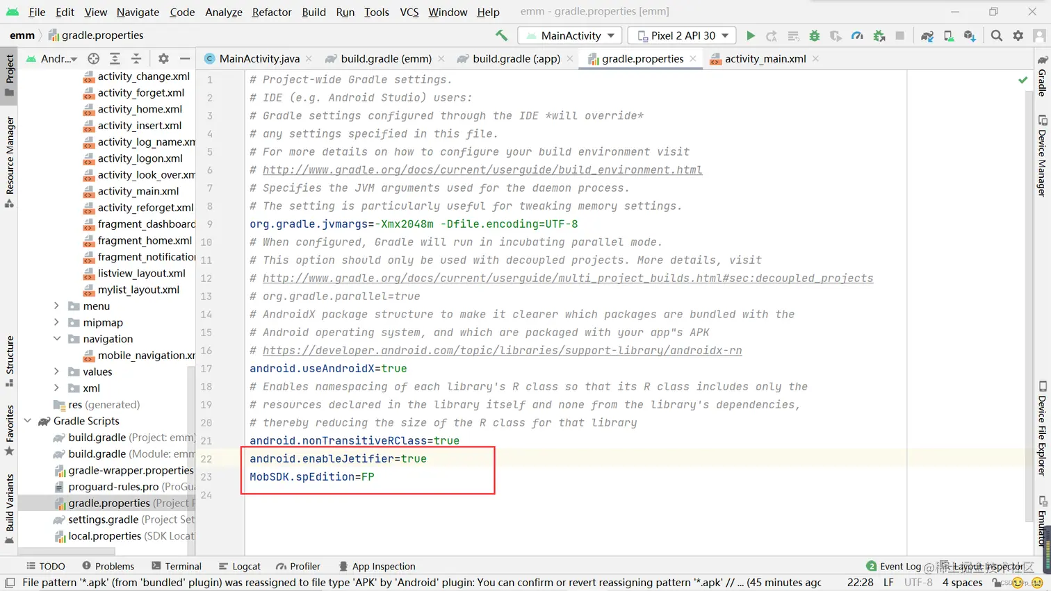Open Search Everywhere magnifier icon
Image resolution: width=1051 pixels, height=591 pixels.
click(997, 35)
